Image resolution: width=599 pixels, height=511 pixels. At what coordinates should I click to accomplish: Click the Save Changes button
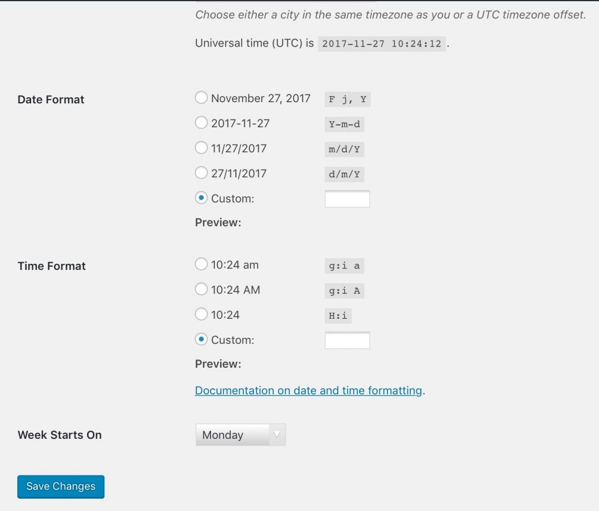(60, 486)
